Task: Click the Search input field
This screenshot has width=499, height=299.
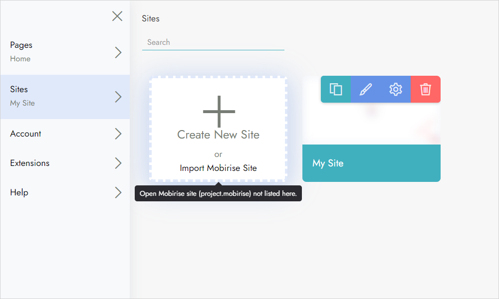Action: pyautogui.click(x=214, y=42)
